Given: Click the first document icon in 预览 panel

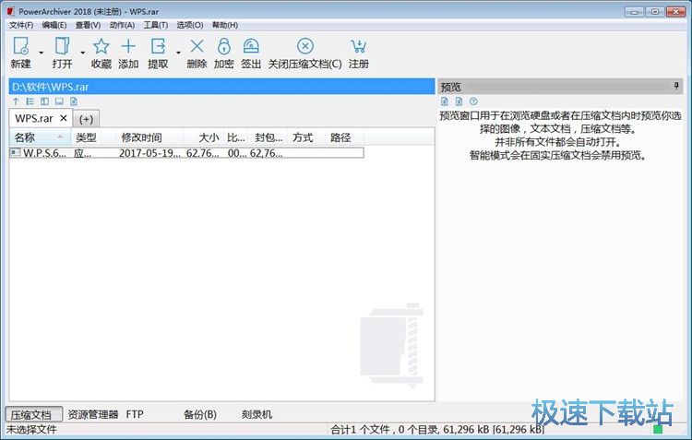Looking at the screenshot, I should (x=445, y=101).
